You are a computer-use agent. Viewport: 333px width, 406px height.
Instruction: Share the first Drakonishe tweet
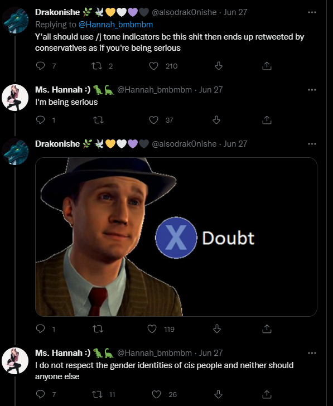pos(267,66)
